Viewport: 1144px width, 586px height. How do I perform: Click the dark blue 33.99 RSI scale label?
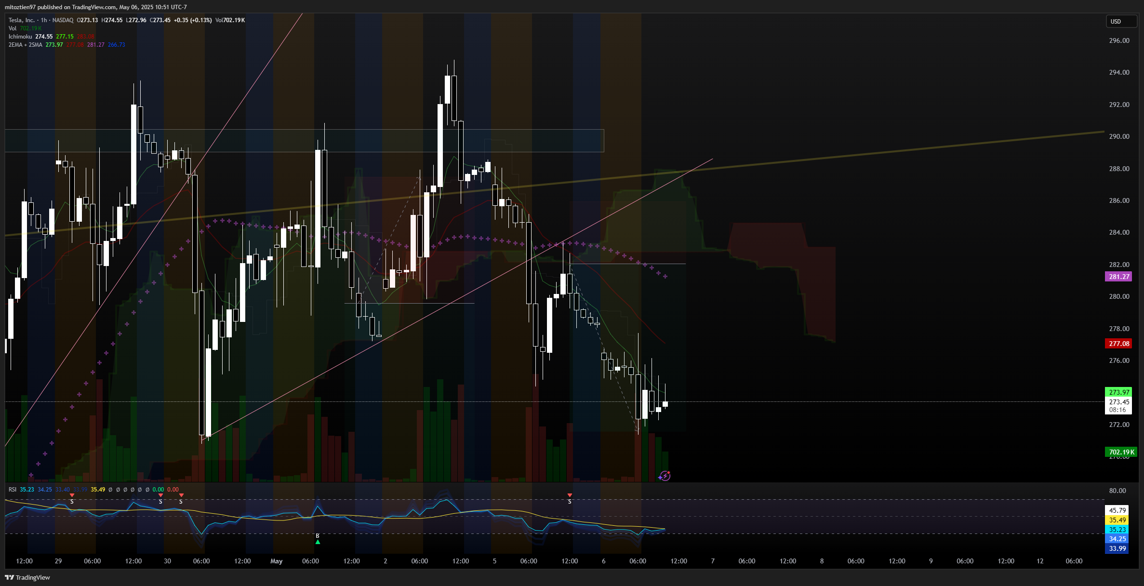tap(1117, 548)
